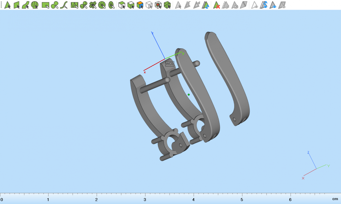This screenshot has height=204, width=341.
Task: Click the orange and blue cube icon
Action: 140,5
